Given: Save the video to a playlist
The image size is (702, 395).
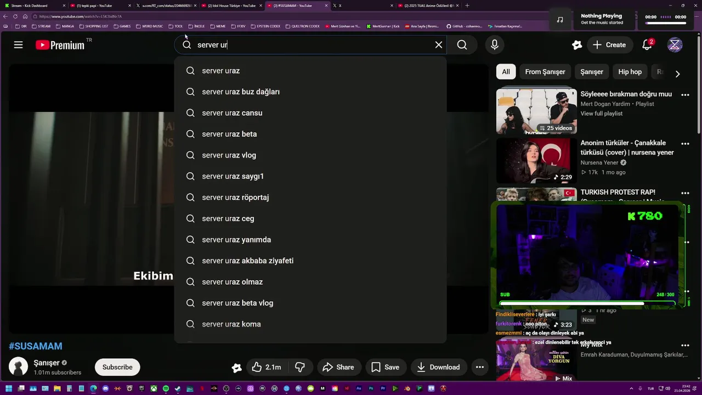Looking at the screenshot, I should pos(386,367).
